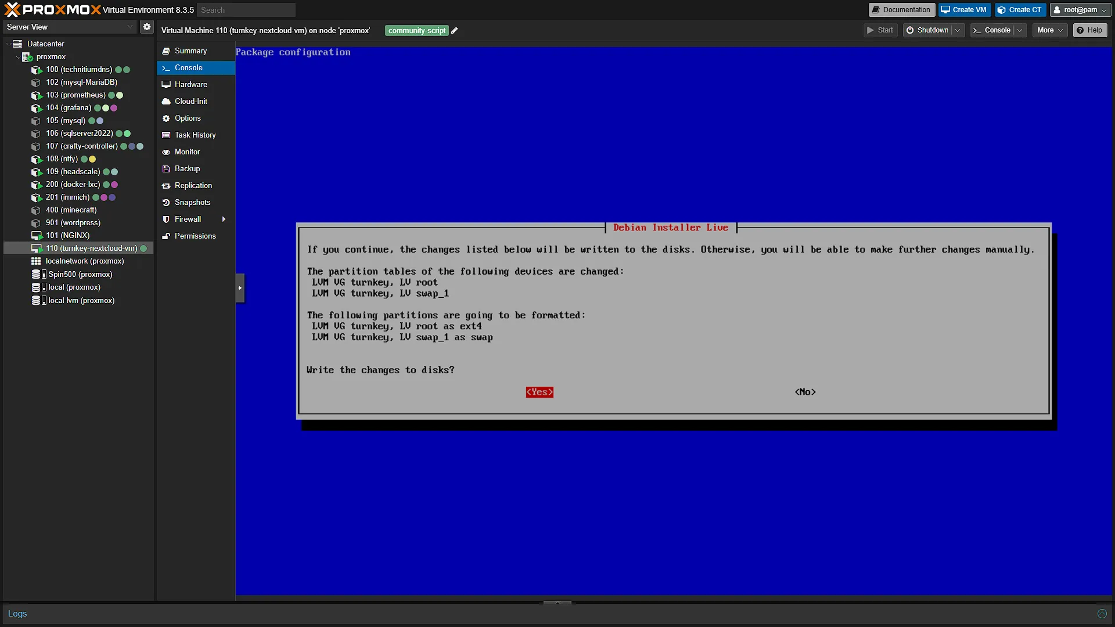
Task: Click the pencil icon to edit tags
Action: [x=455, y=31]
